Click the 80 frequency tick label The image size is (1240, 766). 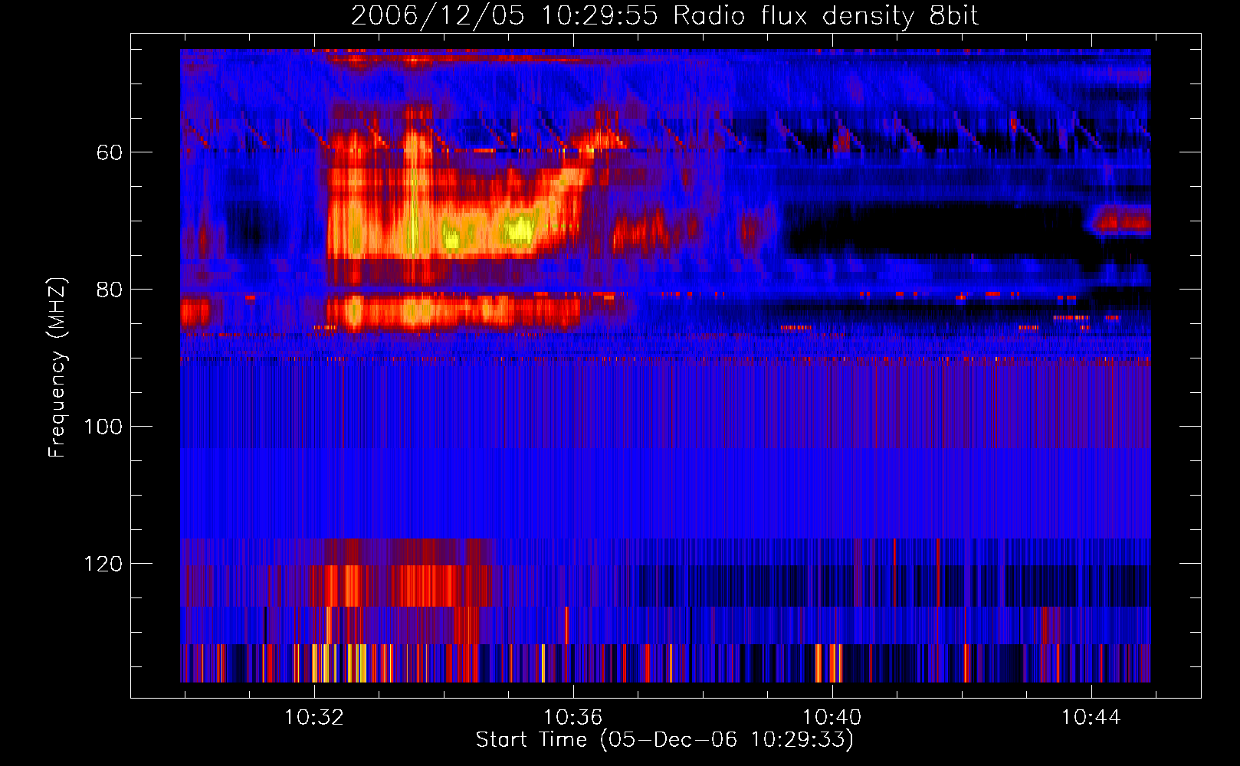click(x=110, y=290)
